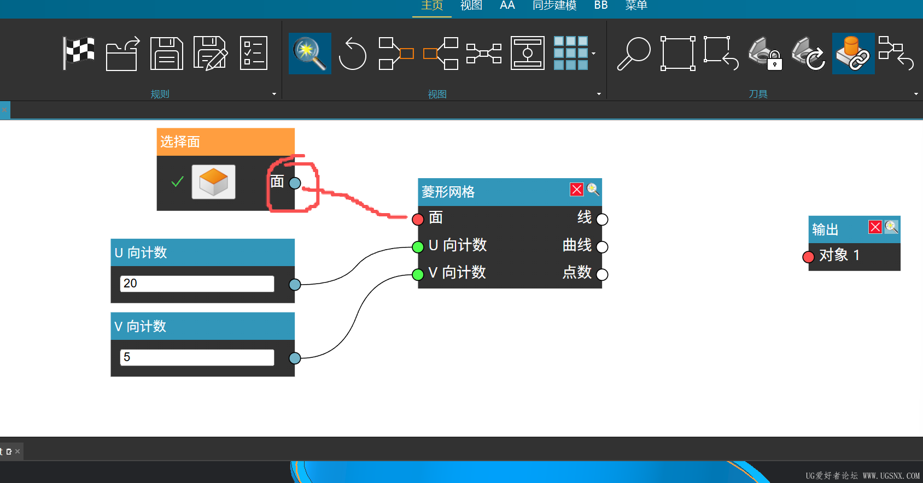The height and width of the screenshot is (483, 923).
Task: Open the checklist rule icon
Action: (254, 54)
